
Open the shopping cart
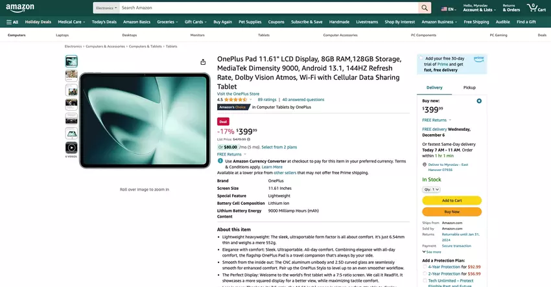[536, 7]
